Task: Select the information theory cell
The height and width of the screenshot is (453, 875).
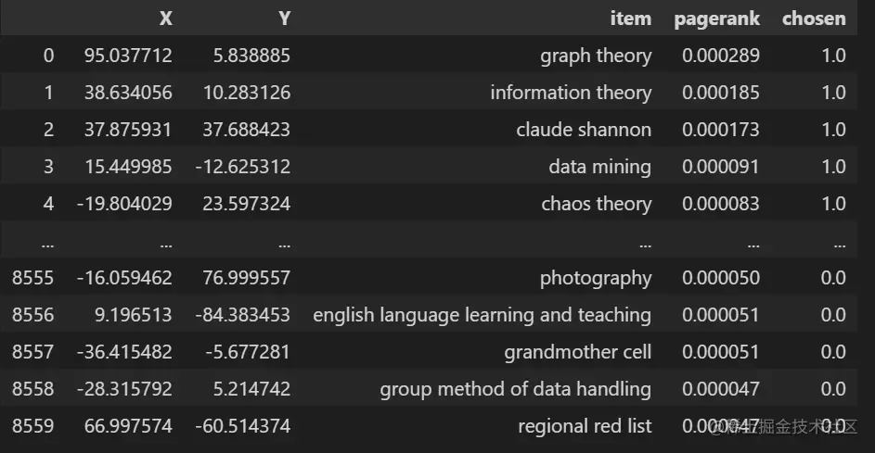Action: click(x=571, y=93)
